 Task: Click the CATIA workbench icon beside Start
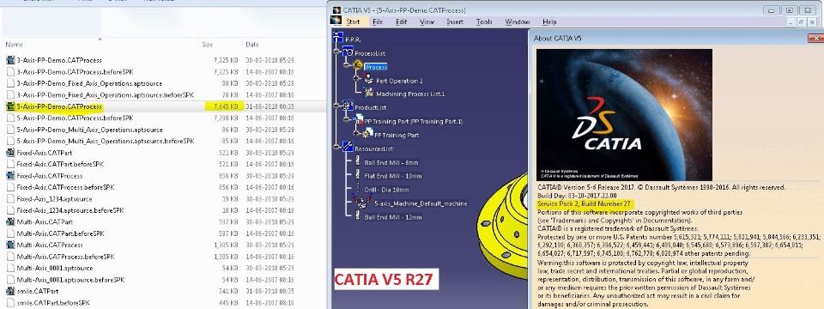(x=336, y=21)
